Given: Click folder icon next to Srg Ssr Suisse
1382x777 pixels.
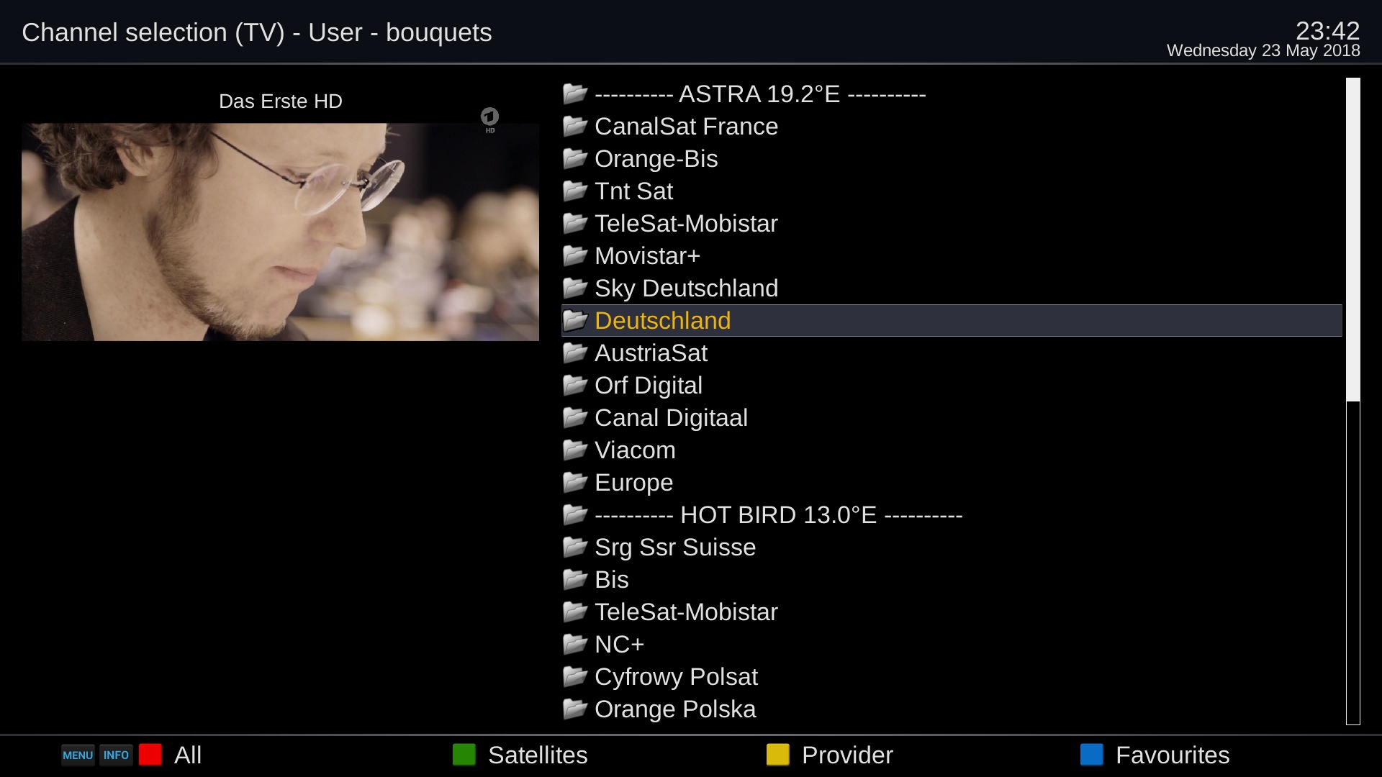Looking at the screenshot, I should 575,547.
